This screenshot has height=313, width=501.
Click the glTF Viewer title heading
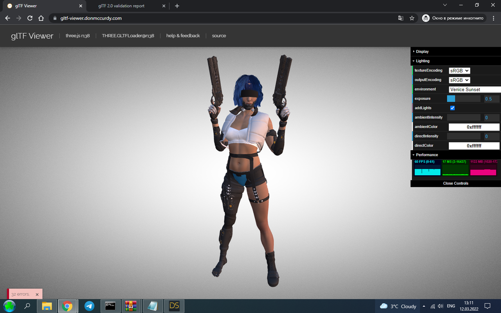pos(32,36)
